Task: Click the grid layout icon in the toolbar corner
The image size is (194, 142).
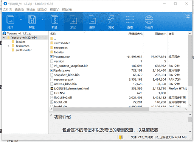Action: pyautogui.click(x=188, y=16)
